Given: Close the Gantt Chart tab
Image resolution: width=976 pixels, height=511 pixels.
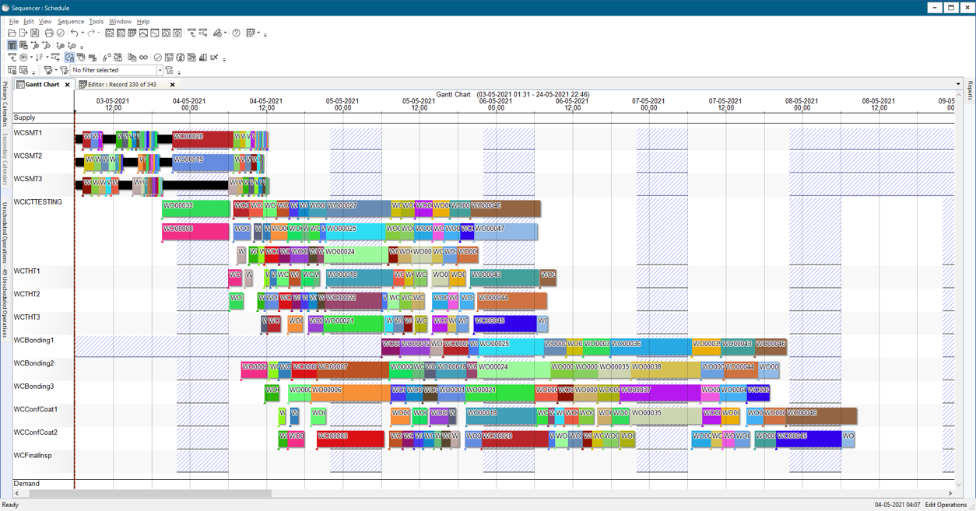Looking at the screenshot, I should [x=67, y=85].
